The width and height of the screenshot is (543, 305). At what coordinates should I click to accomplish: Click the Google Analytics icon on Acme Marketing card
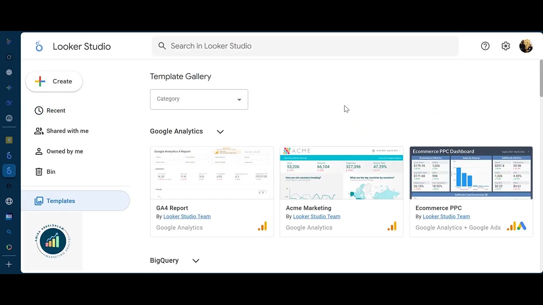[x=392, y=227]
